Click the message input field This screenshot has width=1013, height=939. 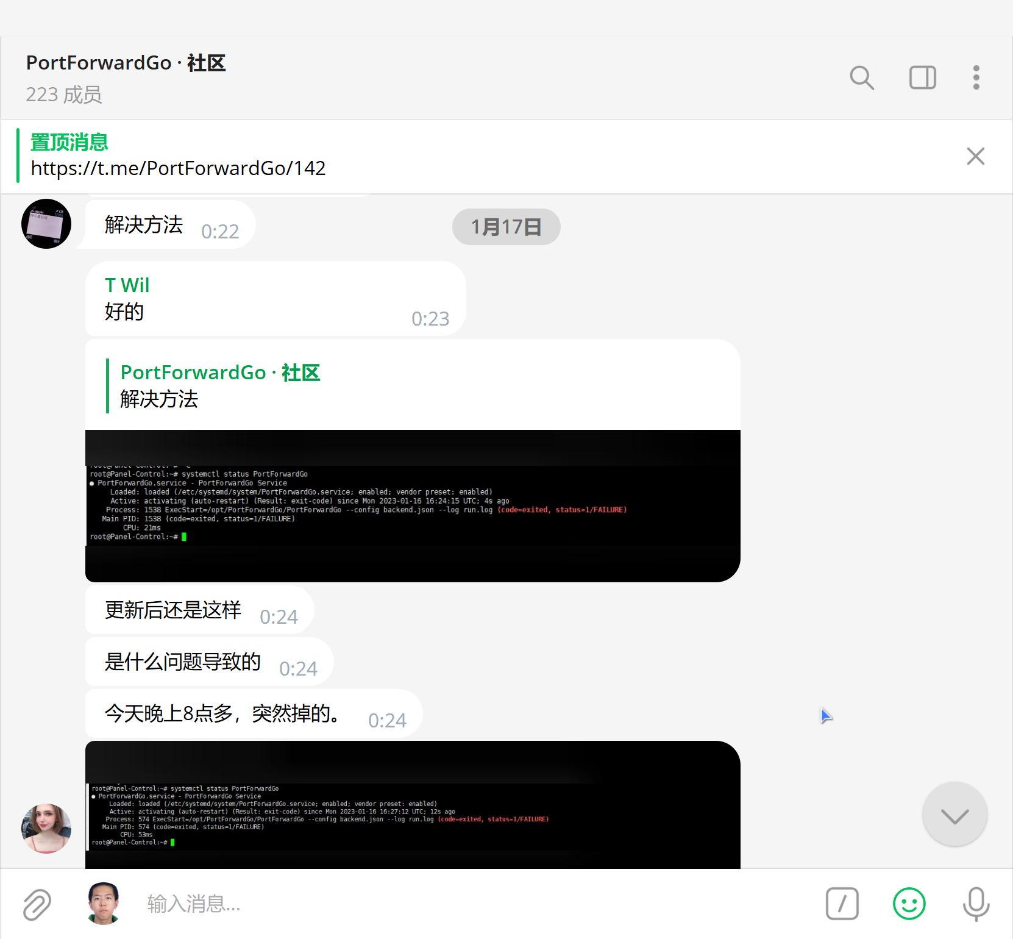tap(475, 904)
